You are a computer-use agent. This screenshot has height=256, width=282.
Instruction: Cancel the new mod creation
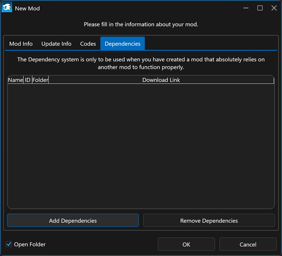point(248,244)
